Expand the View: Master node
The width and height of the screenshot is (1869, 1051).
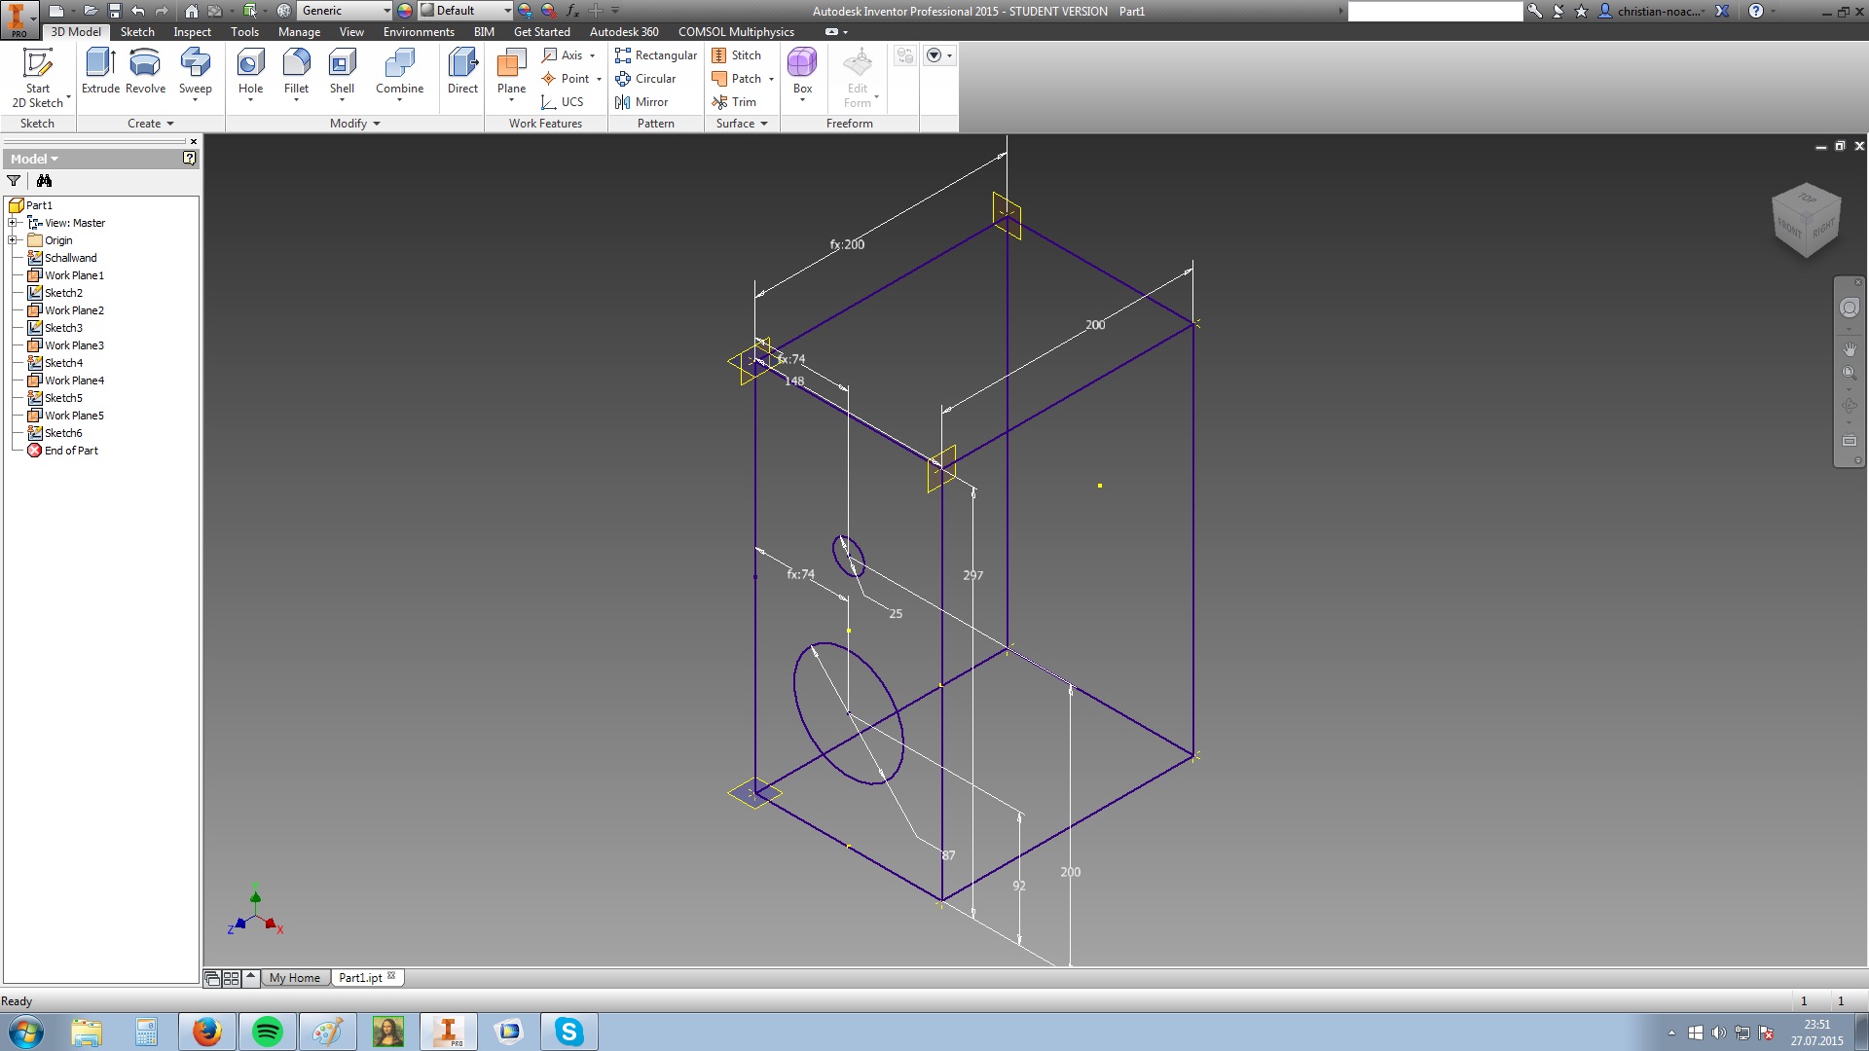13,223
